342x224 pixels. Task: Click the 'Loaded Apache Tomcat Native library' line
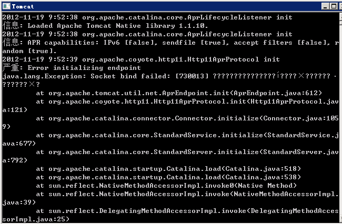coord(105,26)
